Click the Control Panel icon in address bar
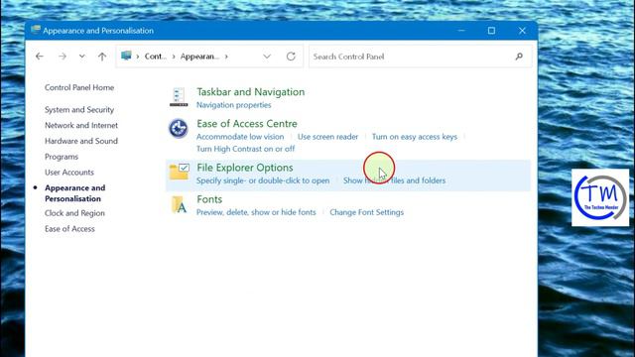Image resolution: width=635 pixels, height=357 pixels. point(126,56)
